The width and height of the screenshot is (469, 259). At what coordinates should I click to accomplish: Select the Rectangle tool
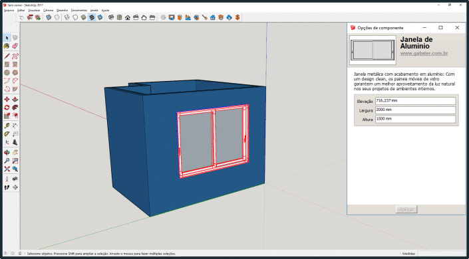point(7,64)
